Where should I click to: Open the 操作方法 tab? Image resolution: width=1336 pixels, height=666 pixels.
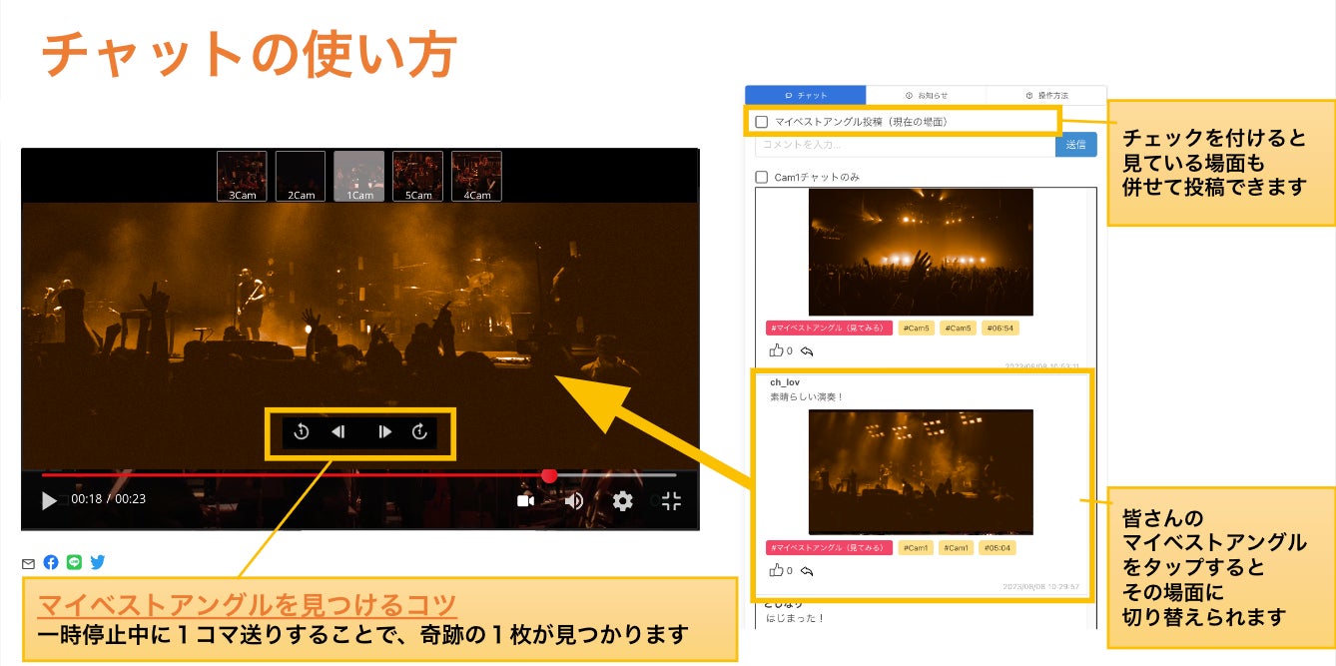click(1045, 95)
